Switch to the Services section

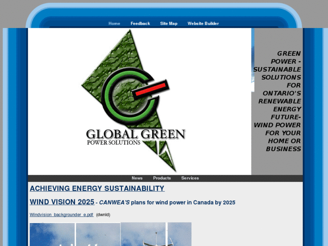[x=190, y=178]
